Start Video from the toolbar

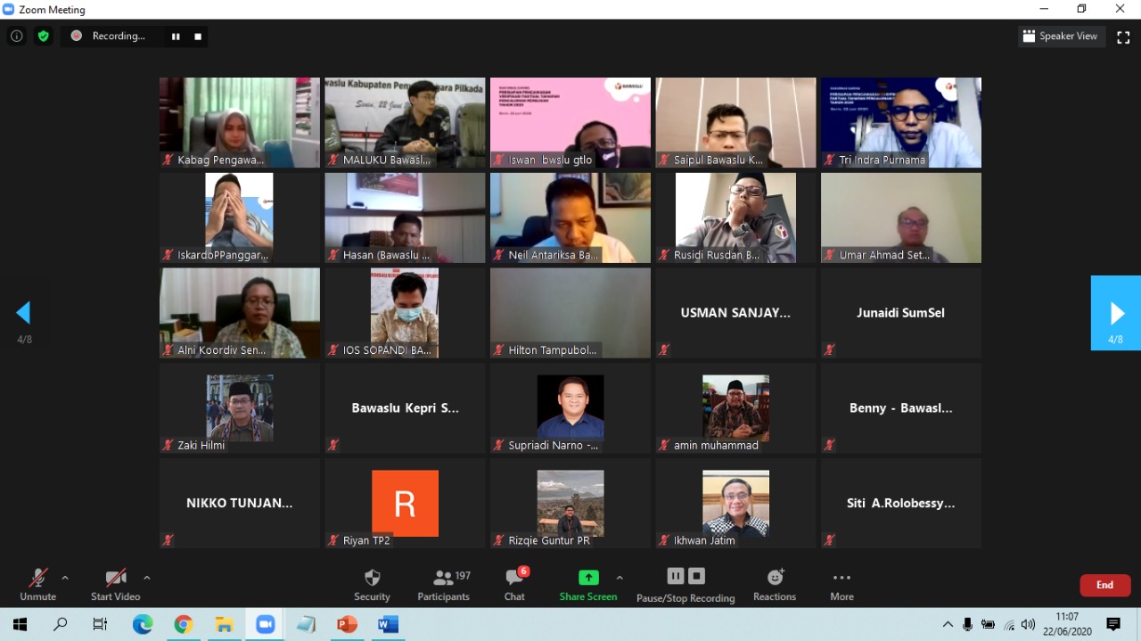pyautogui.click(x=115, y=584)
